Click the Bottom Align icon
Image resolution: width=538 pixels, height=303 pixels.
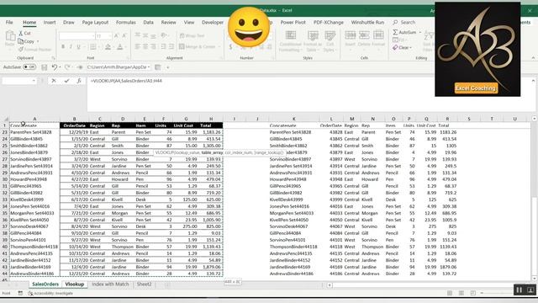pyautogui.click(x=153, y=35)
